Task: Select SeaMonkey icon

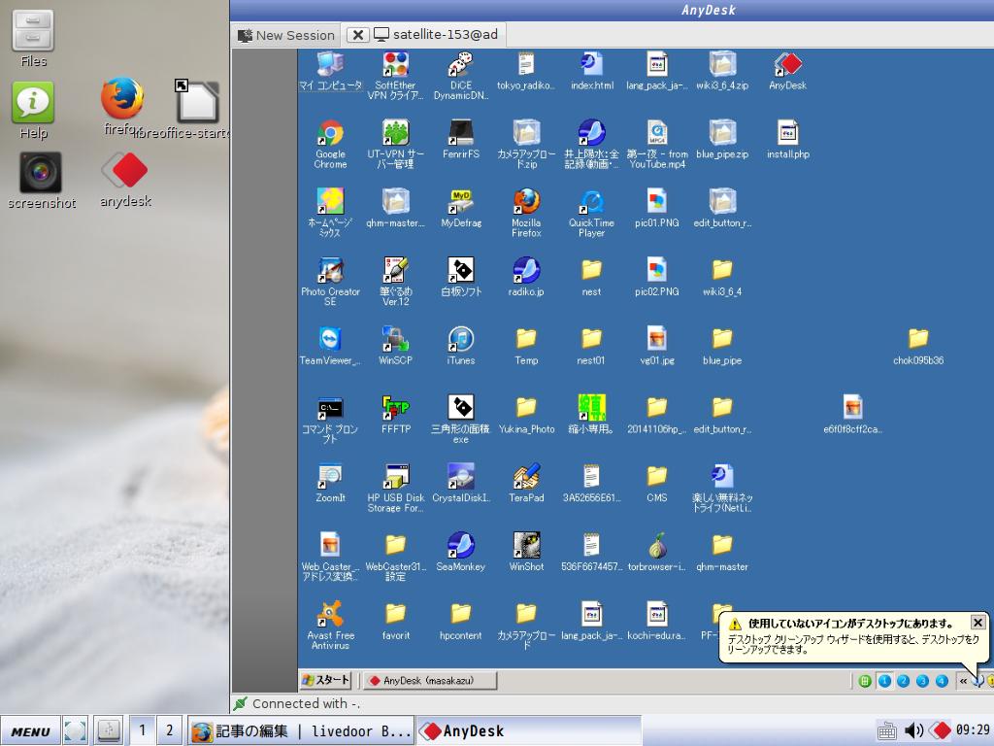Action: 461,552
